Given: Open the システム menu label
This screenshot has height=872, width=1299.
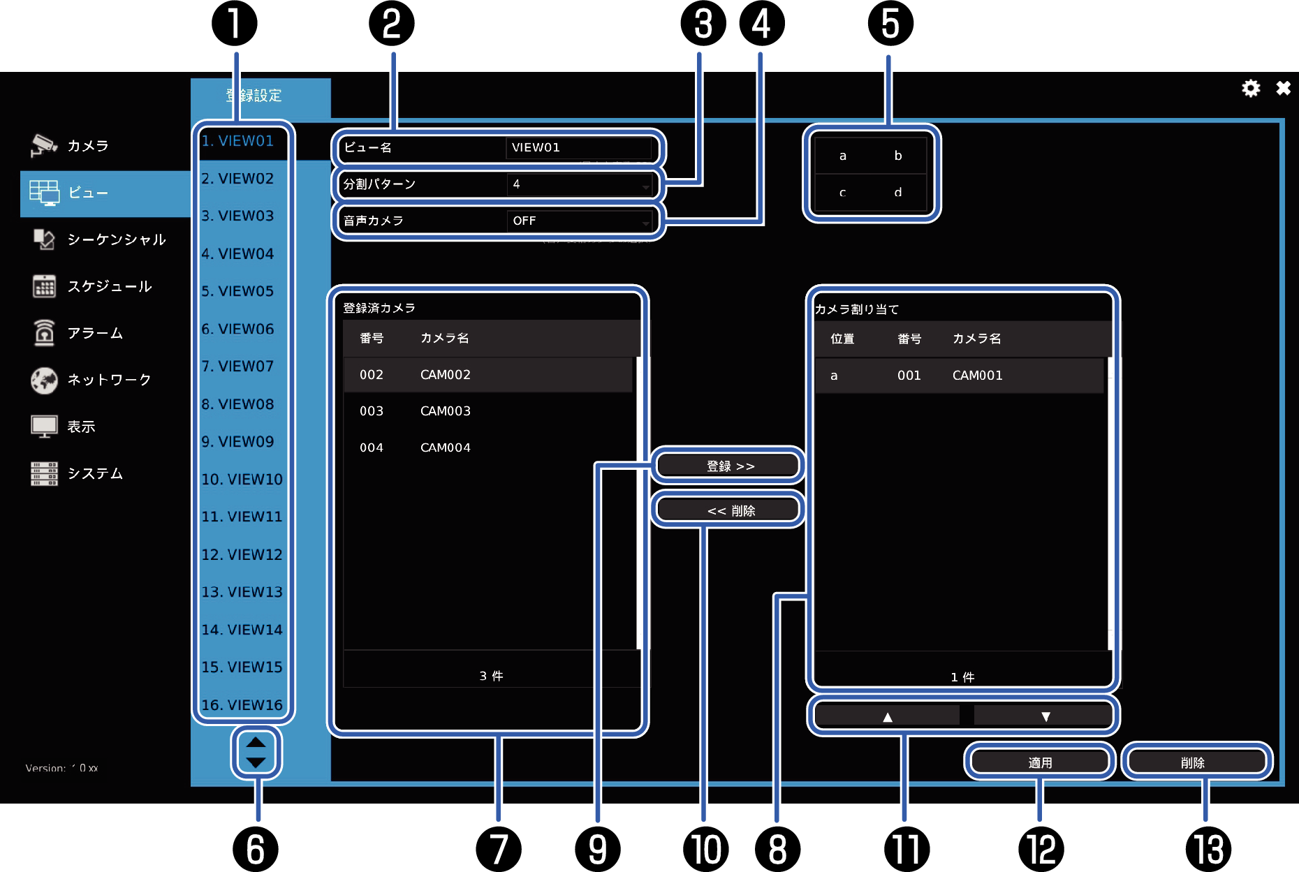Looking at the screenshot, I should pos(95,473).
